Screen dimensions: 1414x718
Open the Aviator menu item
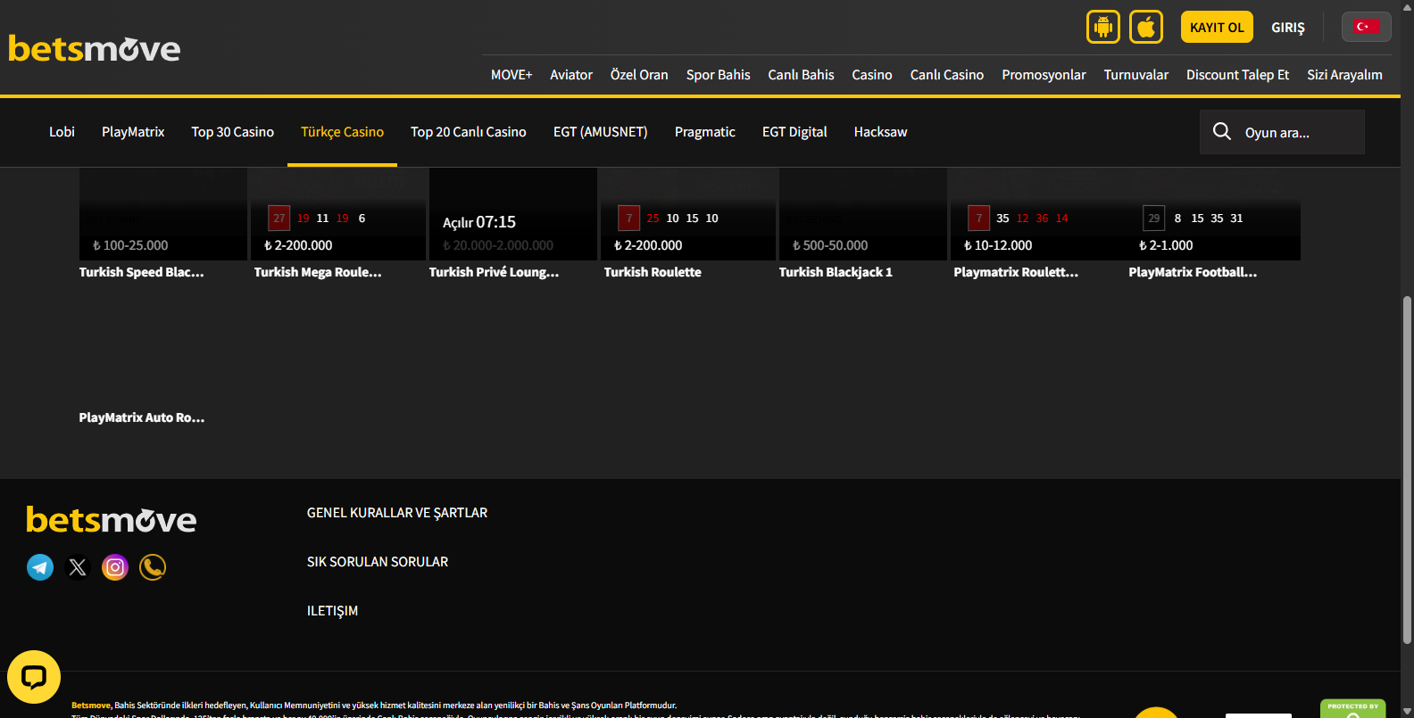click(571, 75)
